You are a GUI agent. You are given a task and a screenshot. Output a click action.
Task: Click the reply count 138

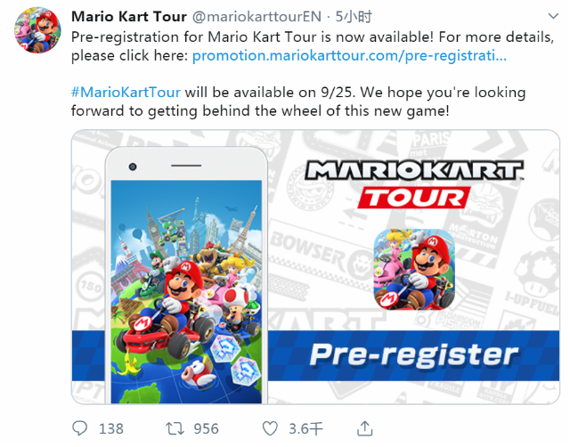111,429
